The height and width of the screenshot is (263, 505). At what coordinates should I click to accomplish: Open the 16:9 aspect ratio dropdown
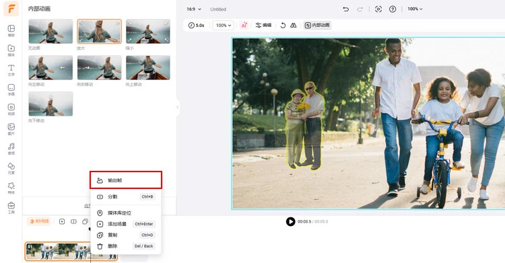point(194,9)
